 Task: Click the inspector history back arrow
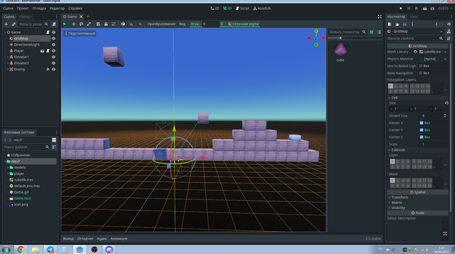[x=436, y=24]
